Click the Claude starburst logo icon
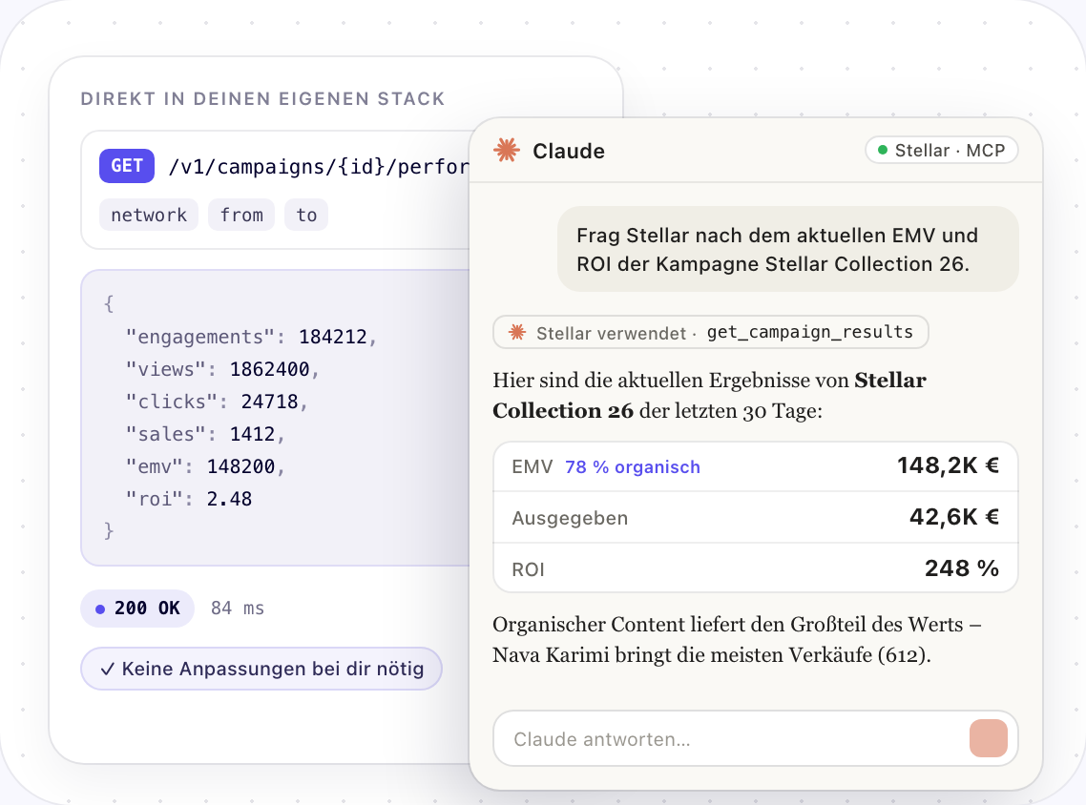This screenshot has width=1086, height=805. [507, 150]
